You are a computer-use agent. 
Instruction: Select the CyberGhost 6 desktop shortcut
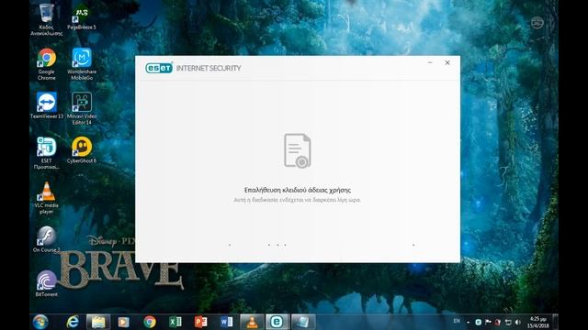point(82,150)
